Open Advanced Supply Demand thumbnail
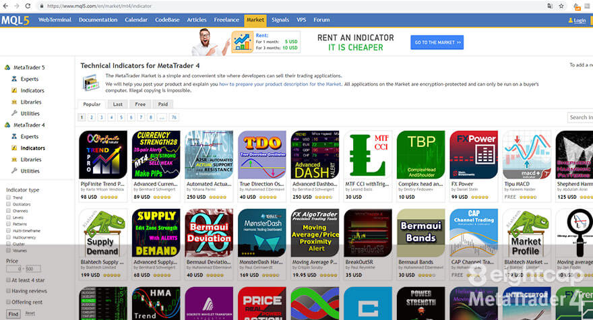593x320 pixels. tap(156, 232)
